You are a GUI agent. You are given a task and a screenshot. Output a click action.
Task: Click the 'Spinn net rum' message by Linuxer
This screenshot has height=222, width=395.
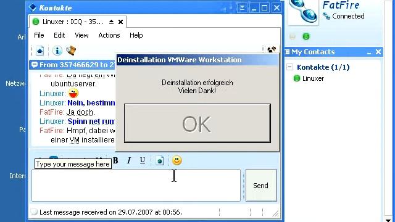(91, 121)
